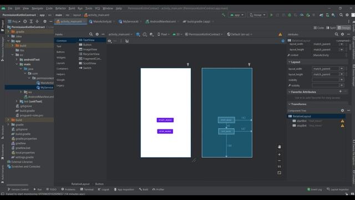Screen dimensions: 355x200
Task: Switch to Code view mode
Action: pyautogui.click(x=319, y=28)
